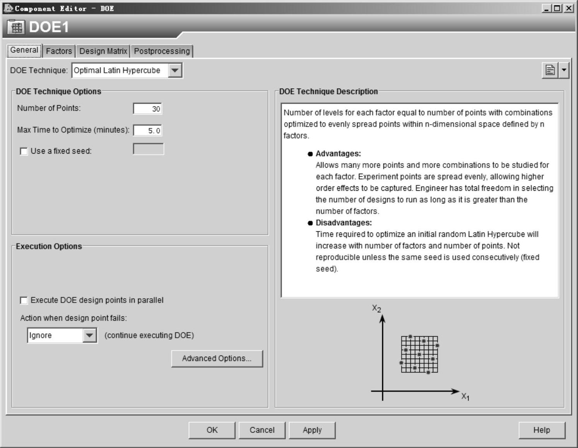Screen dimensions: 578x448
Task: Minimize the Component Editor window
Action: click(x=547, y=8)
